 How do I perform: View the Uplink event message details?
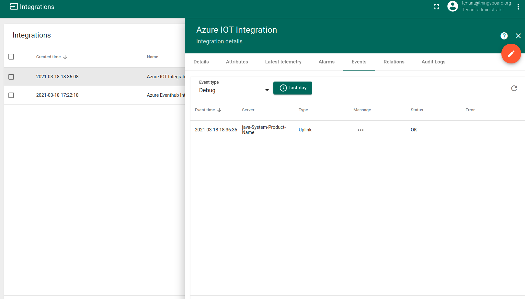360,130
